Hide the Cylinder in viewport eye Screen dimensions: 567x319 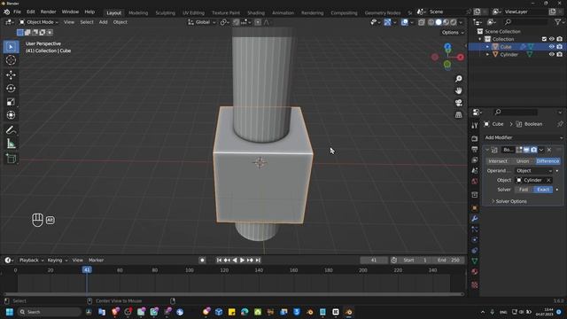click(x=551, y=54)
